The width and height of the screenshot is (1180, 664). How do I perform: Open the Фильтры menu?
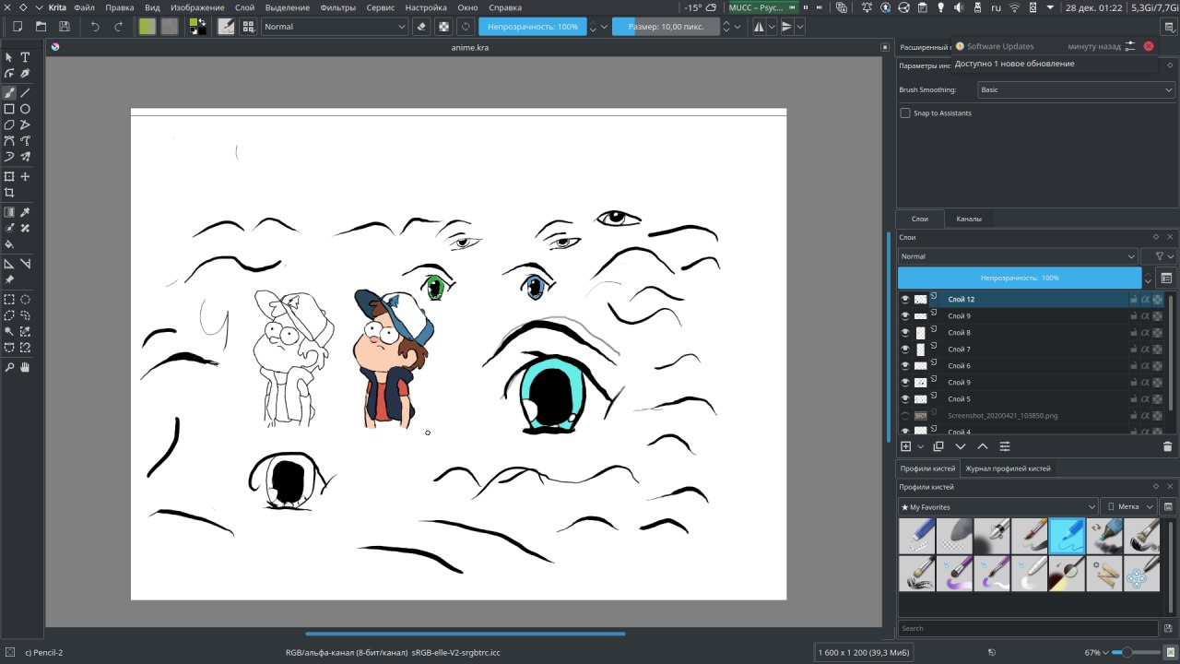coord(338,7)
